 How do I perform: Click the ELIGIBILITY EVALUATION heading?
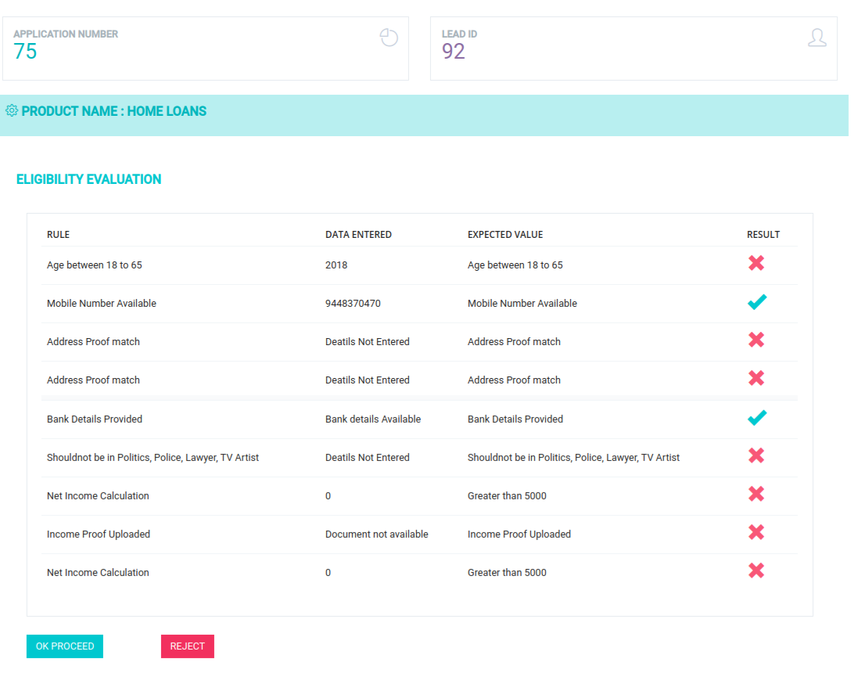click(x=88, y=179)
